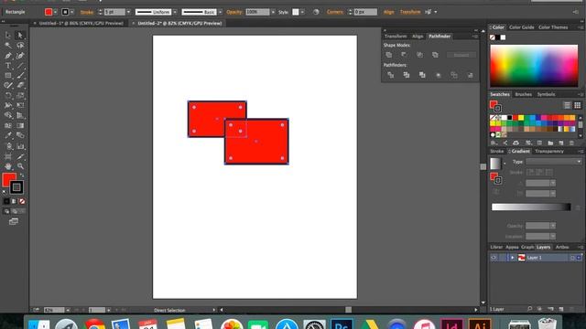Select the Magic Wand tool
This screenshot has width=586, height=329.
coord(8,45)
